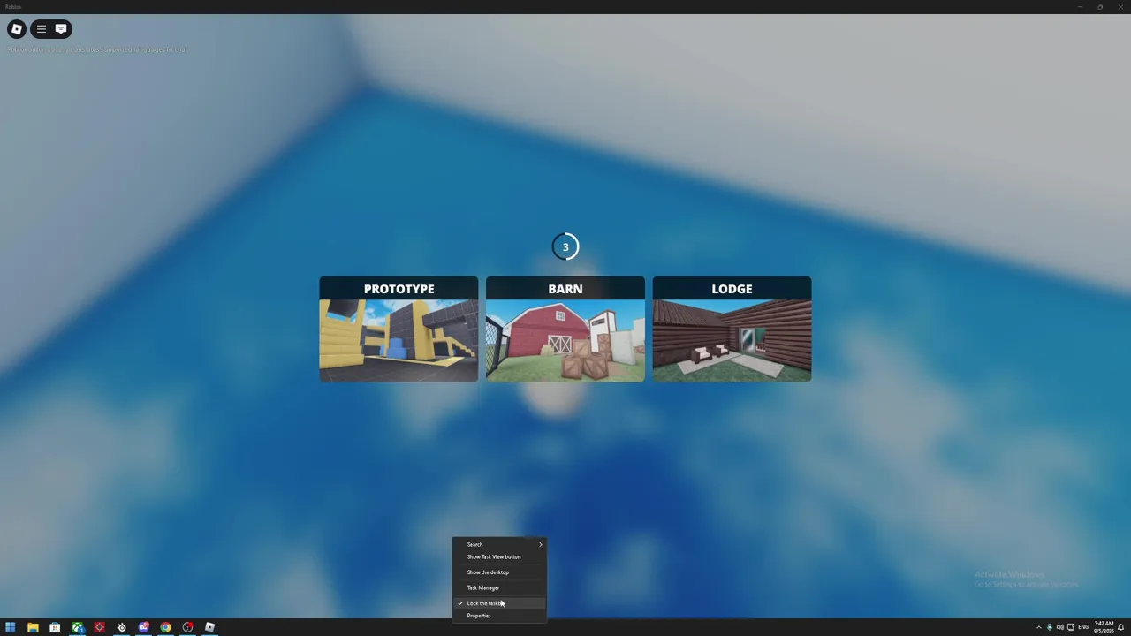Open Microsoft Store from the taskbar

[55, 627]
